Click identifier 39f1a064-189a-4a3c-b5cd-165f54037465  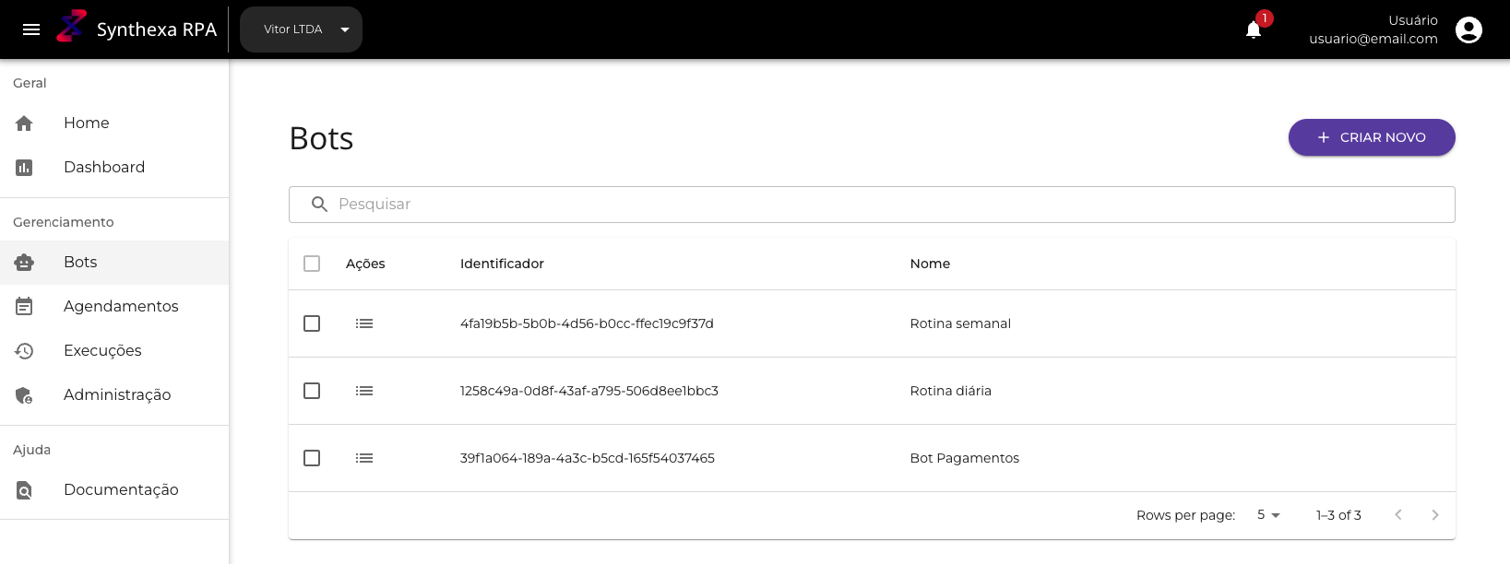[x=588, y=458]
